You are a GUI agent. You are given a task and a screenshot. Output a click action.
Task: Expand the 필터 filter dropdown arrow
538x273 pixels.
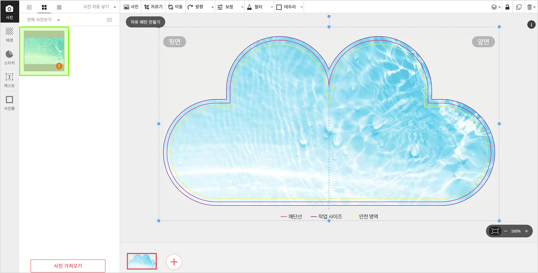click(x=272, y=7)
